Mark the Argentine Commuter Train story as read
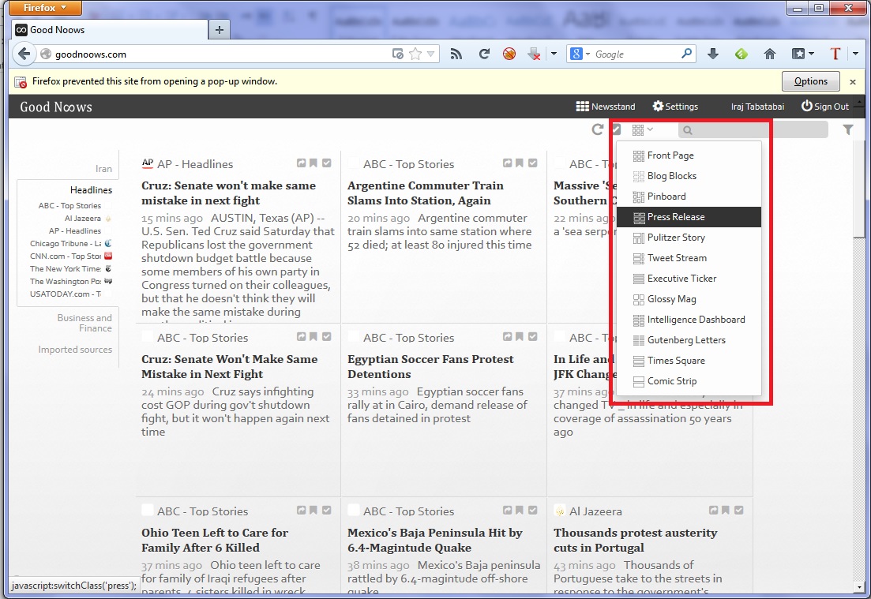This screenshot has height=599, width=871. [x=533, y=163]
